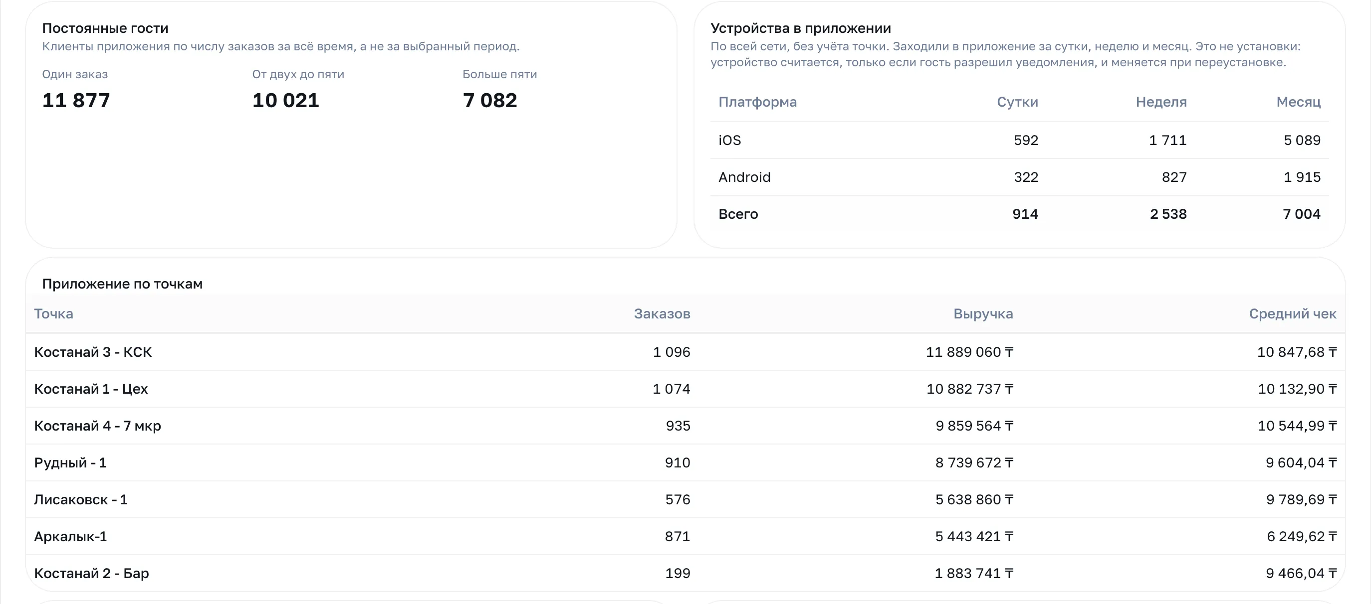
Task: Open the Костанай 2 - Бар row
Action: [685, 573]
